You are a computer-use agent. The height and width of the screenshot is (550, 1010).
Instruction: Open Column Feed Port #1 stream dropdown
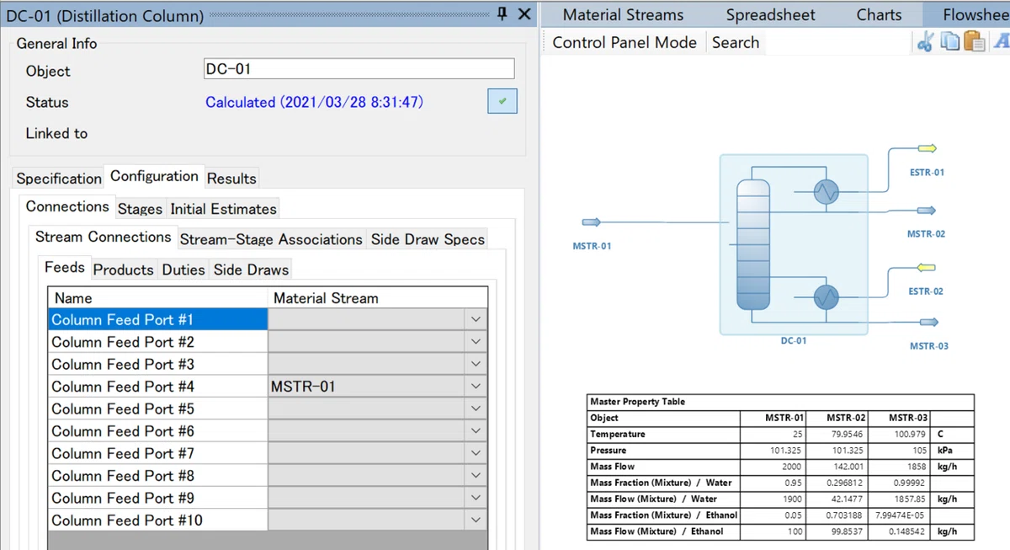(476, 319)
